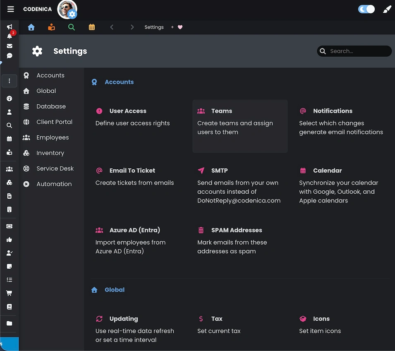Switch to the Database settings section
This screenshot has width=395, height=351.
coord(51,106)
